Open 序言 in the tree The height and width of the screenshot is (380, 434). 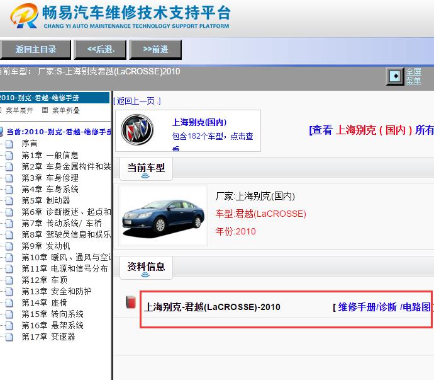click(30, 144)
